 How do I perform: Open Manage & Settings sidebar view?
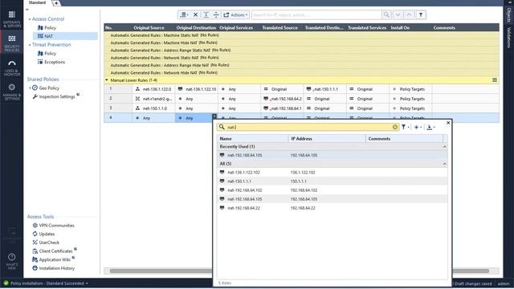[12, 92]
